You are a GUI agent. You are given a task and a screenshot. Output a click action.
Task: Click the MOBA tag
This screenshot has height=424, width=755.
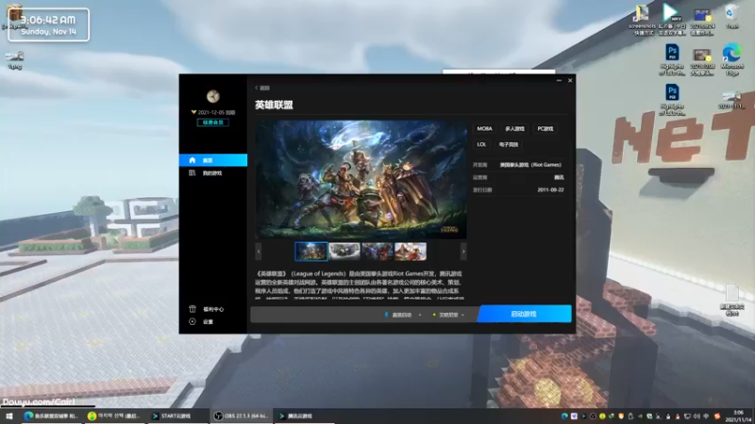[484, 129]
